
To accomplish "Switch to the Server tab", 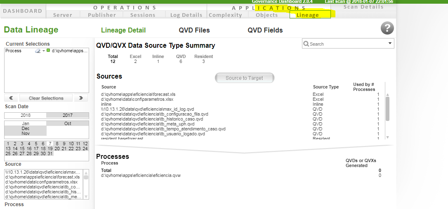I will pos(63,15).
